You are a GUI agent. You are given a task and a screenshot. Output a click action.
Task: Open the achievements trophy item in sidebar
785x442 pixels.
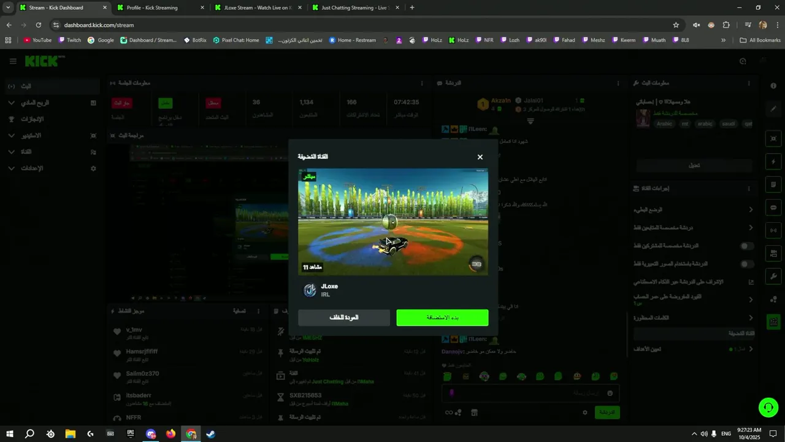[52, 119]
